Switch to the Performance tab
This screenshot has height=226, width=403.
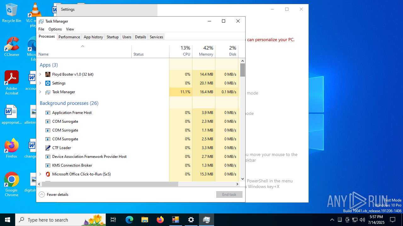69,37
